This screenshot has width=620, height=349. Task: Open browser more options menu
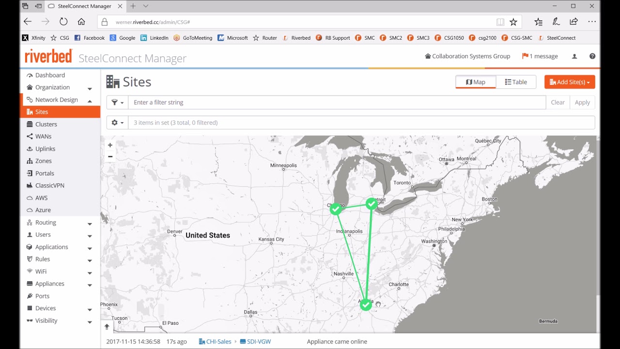pyautogui.click(x=592, y=22)
